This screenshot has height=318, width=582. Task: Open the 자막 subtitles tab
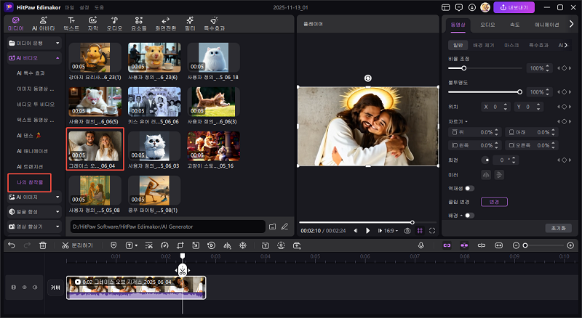click(x=93, y=24)
